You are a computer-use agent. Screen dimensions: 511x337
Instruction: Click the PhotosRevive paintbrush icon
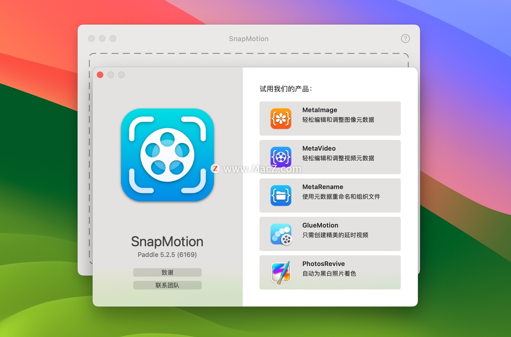coord(281,272)
